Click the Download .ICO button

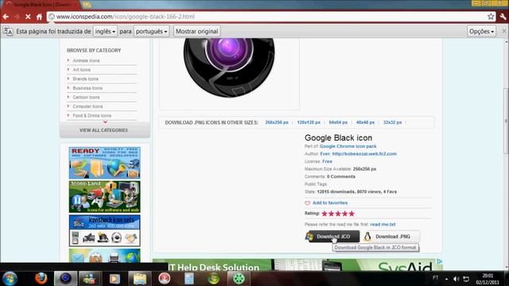[x=332, y=237]
